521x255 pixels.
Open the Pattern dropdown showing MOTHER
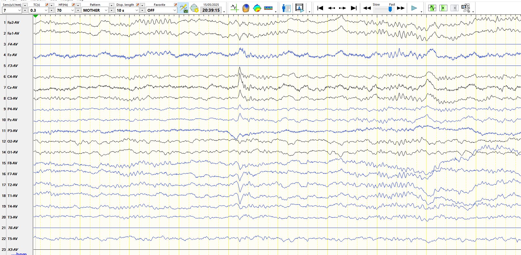95,10
